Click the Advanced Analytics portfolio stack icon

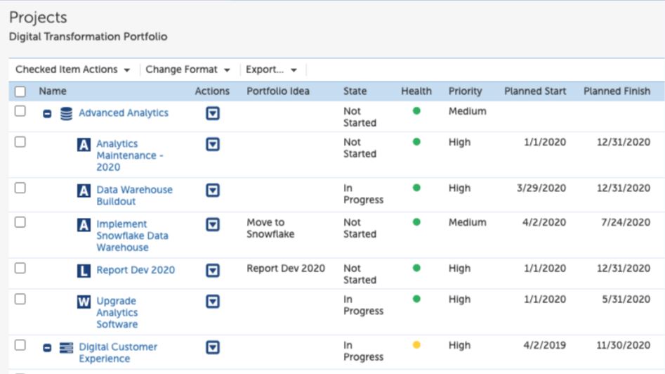(67, 113)
